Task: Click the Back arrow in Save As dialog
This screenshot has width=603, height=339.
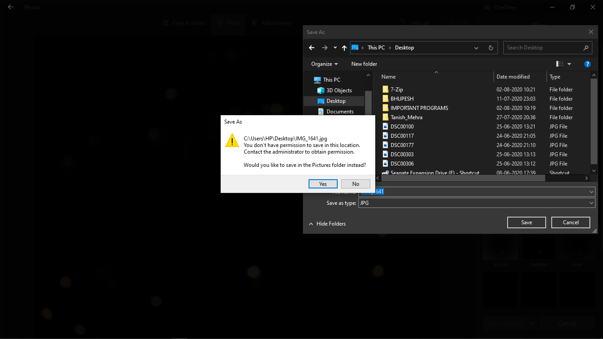Action: tap(312, 48)
